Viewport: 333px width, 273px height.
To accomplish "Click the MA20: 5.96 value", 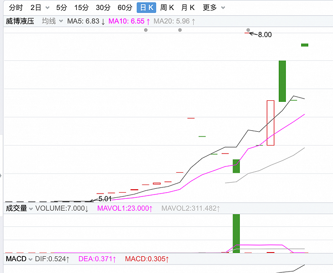I will tap(174, 21).
